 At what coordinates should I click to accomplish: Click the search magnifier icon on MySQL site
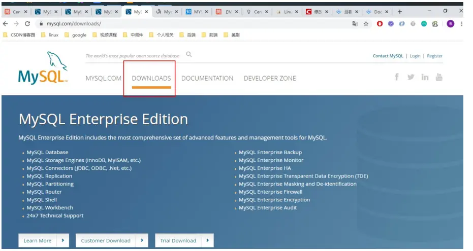pyautogui.click(x=189, y=54)
